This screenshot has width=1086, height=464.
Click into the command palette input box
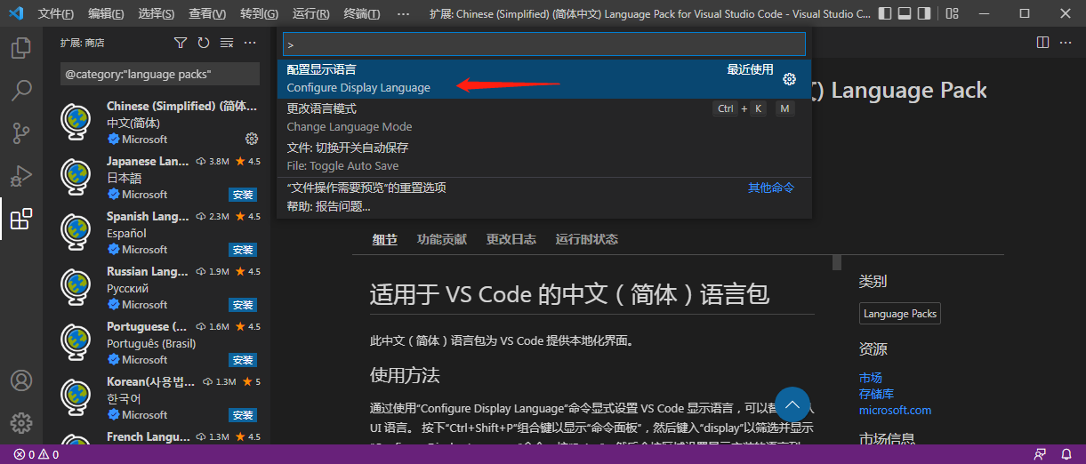point(544,44)
